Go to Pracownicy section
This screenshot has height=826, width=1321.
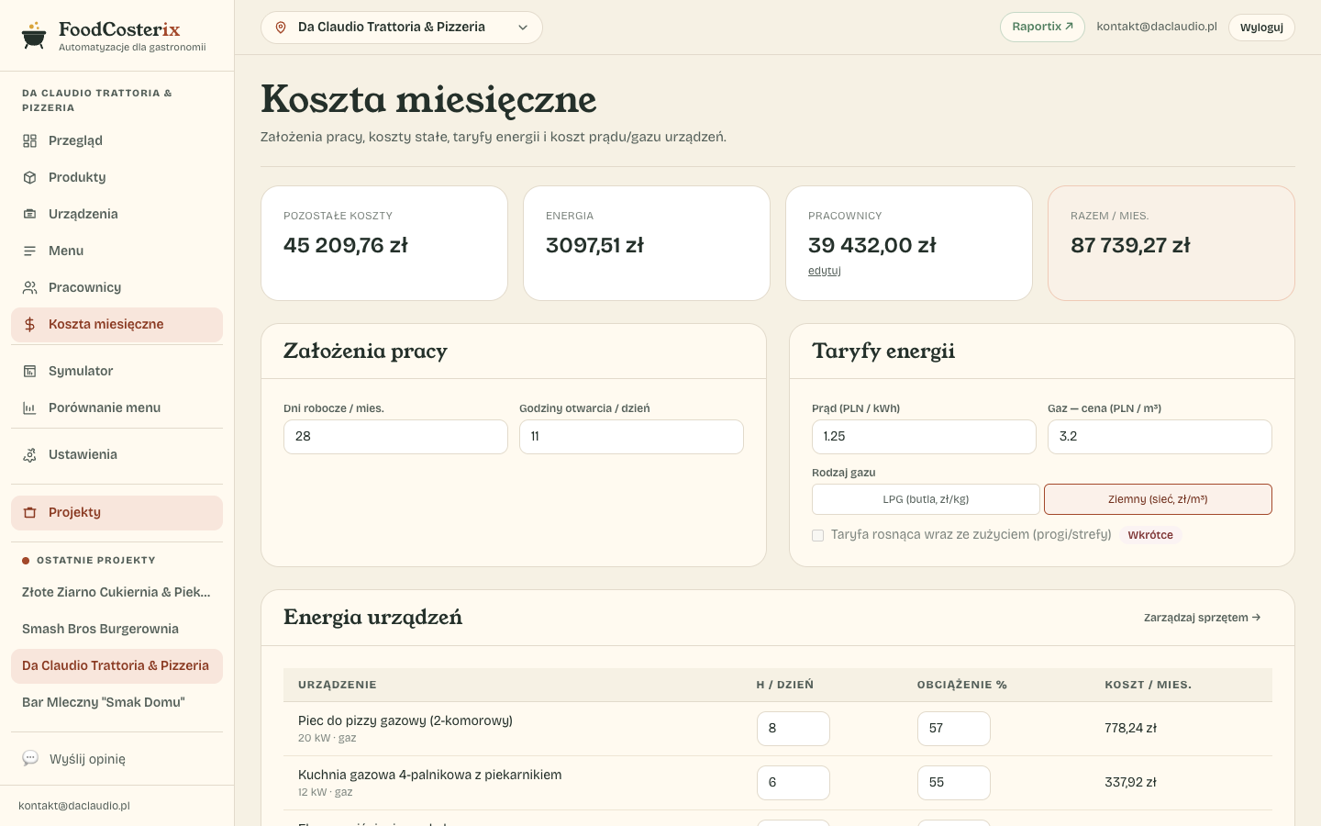117,287
